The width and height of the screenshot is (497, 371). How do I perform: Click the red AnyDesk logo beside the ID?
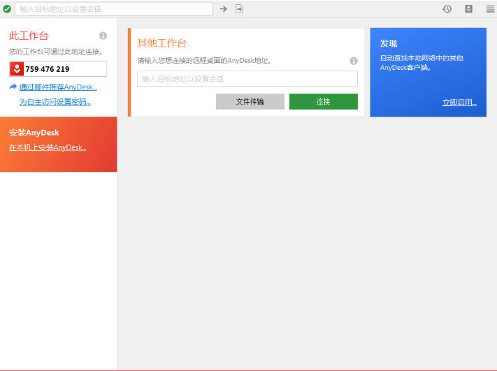click(x=17, y=68)
